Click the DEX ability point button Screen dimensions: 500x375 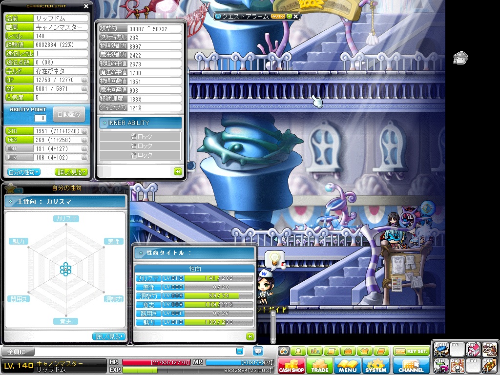tap(84, 140)
